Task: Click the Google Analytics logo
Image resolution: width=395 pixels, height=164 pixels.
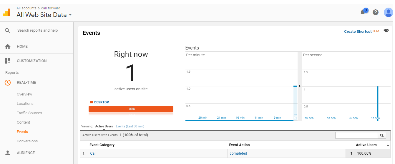Action: [x=6, y=12]
